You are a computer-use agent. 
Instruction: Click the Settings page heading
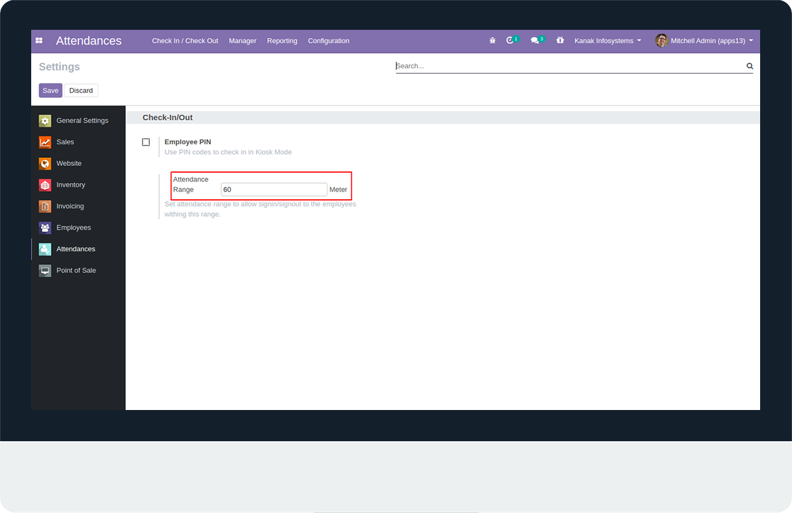(x=60, y=66)
